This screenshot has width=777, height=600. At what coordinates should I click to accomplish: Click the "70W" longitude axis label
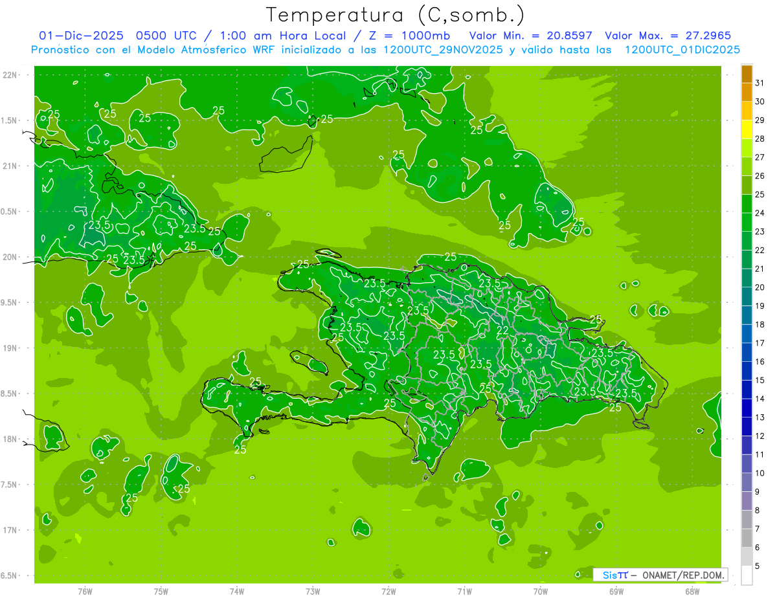tap(541, 592)
